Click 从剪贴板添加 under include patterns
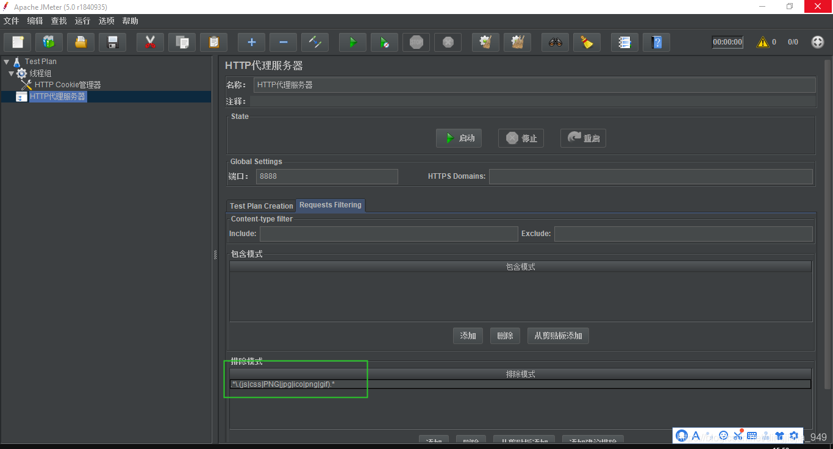The image size is (833, 449). (558, 336)
